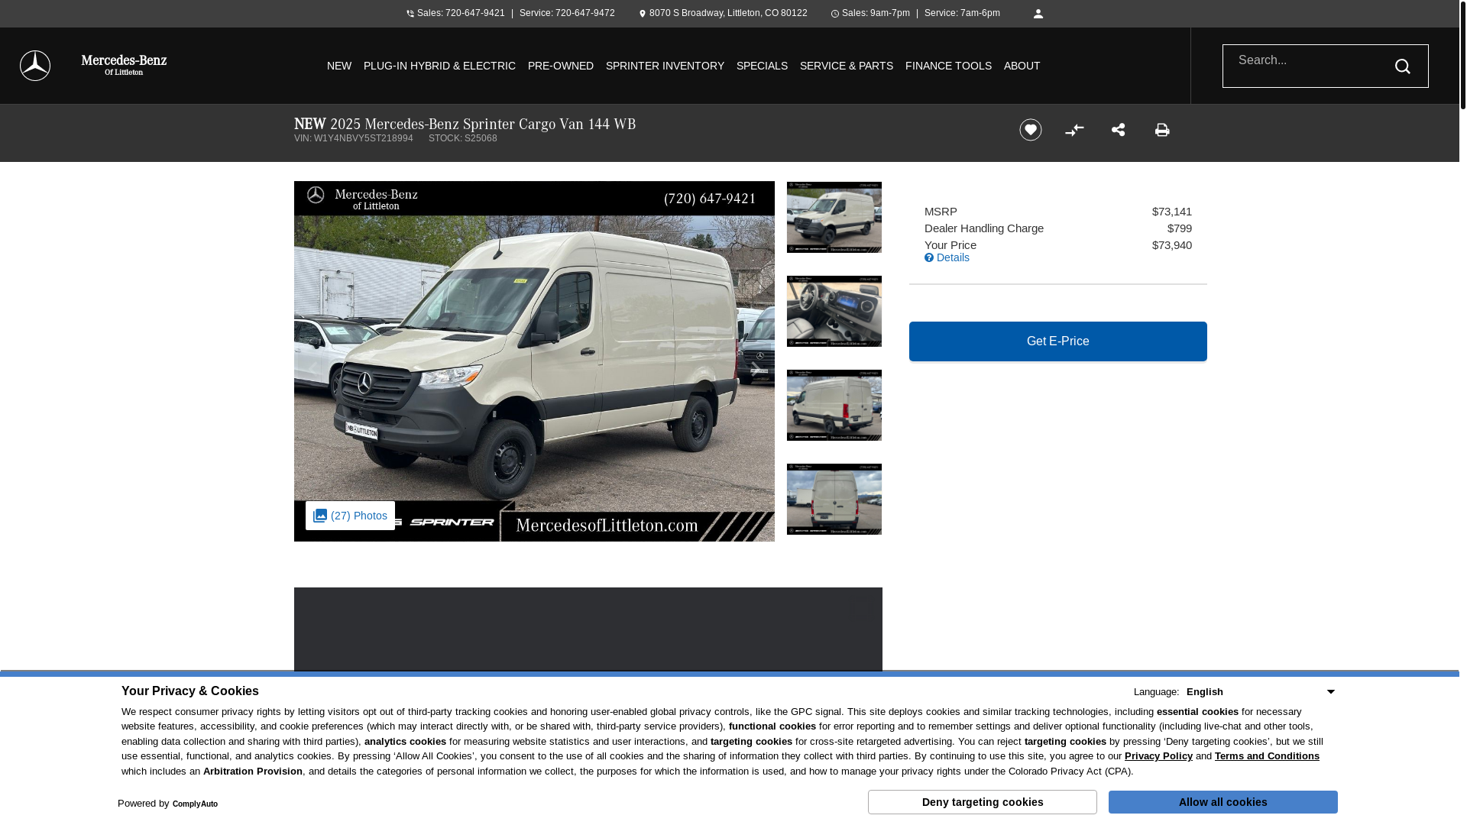Open the ComplyAuto link
Screen dimensions: 1467x825
click(195, 804)
